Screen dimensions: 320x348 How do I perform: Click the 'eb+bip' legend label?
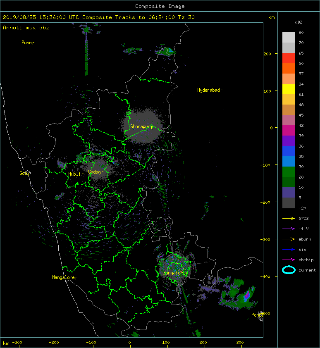point(306,260)
